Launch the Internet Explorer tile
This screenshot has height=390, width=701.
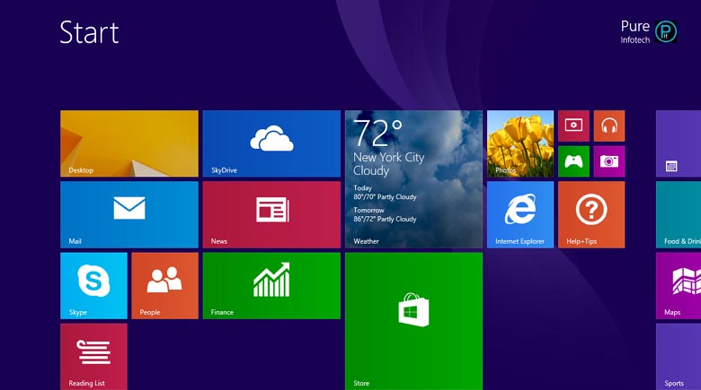tap(520, 214)
